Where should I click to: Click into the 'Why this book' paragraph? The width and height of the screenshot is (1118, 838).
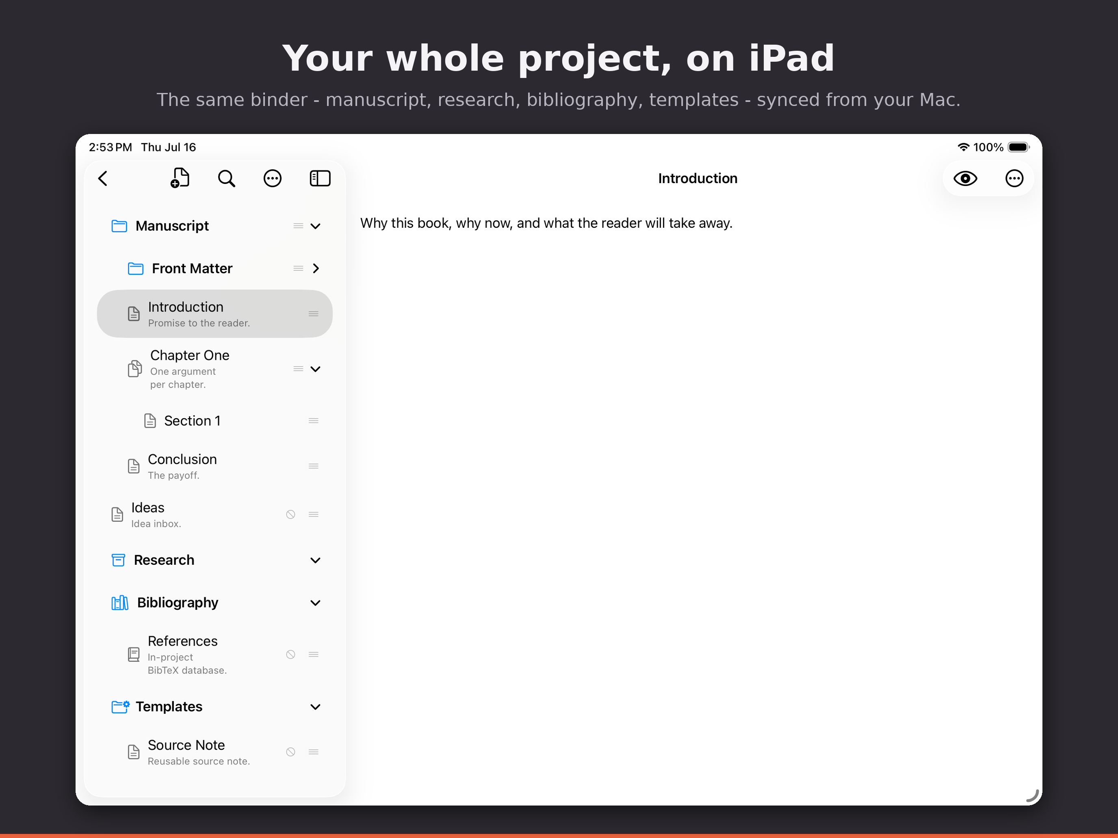tap(546, 223)
